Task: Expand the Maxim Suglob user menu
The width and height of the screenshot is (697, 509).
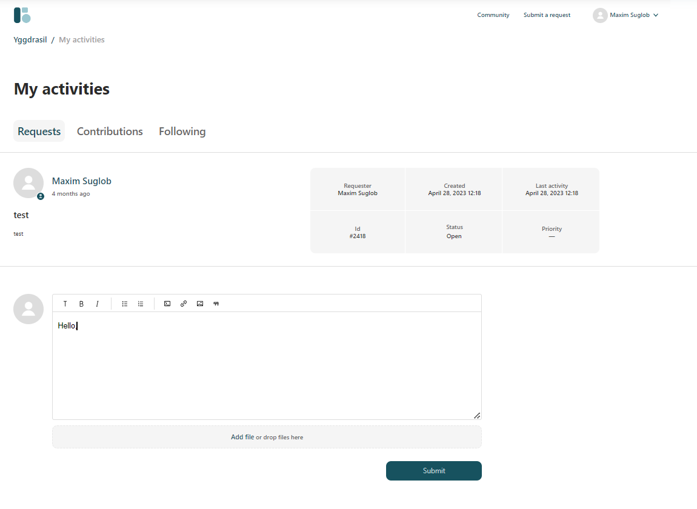Action: point(626,15)
